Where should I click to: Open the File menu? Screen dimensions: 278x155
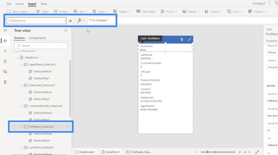(x=9, y=4)
